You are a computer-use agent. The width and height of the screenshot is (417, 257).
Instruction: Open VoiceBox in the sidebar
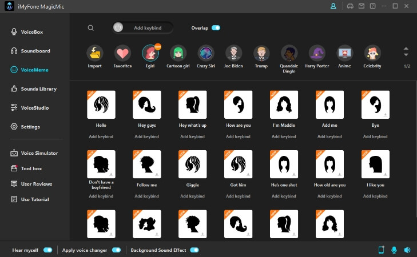coord(26,32)
